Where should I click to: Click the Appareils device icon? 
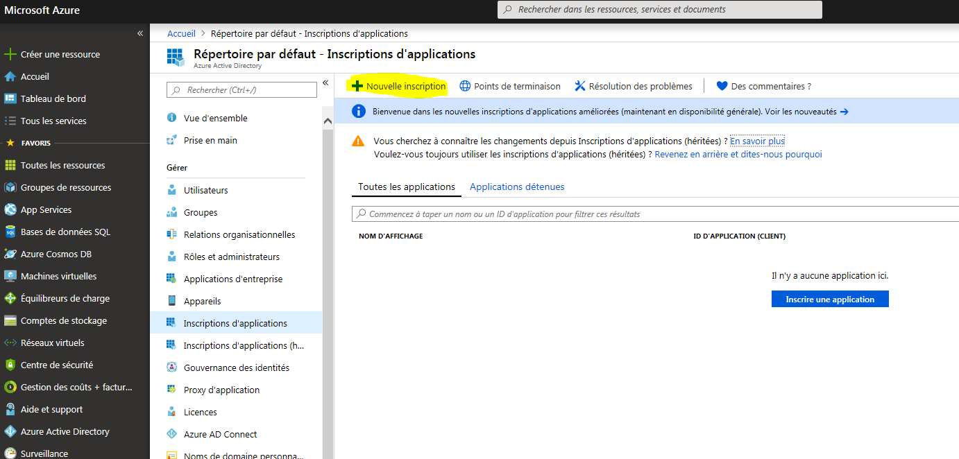(171, 301)
